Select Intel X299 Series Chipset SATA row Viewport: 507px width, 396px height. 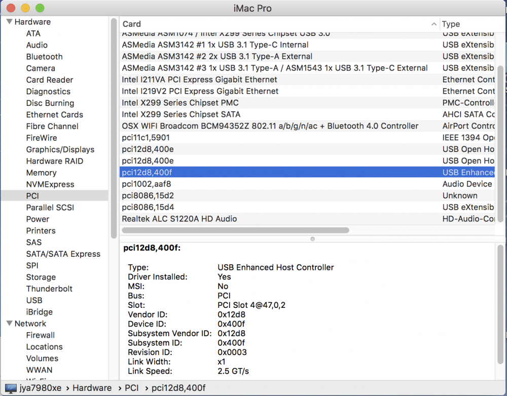pyautogui.click(x=307, y=114)
